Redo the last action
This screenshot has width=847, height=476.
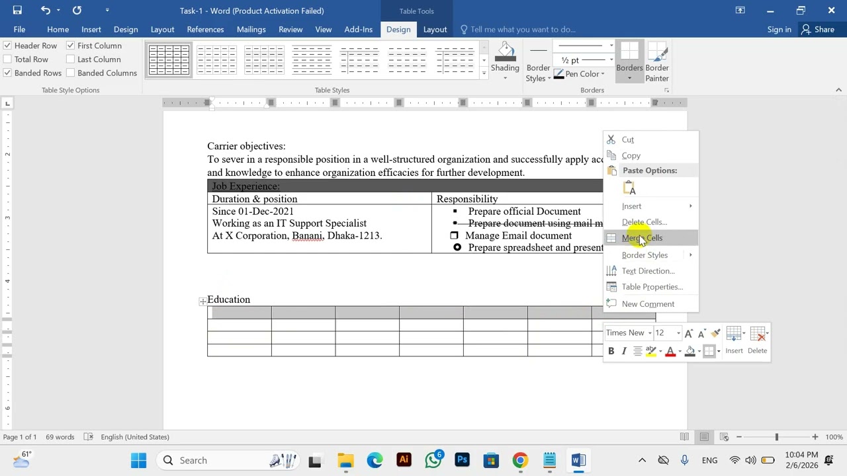coord(77,11)
